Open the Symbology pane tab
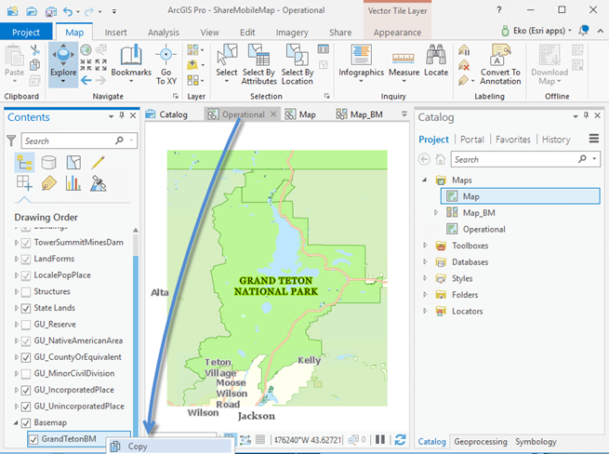This screenshot has height=454, width=609. pos(536,442)
